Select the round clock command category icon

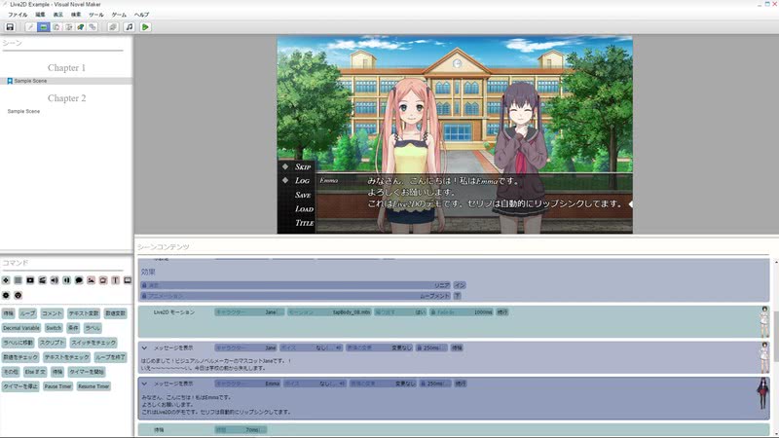18,296
